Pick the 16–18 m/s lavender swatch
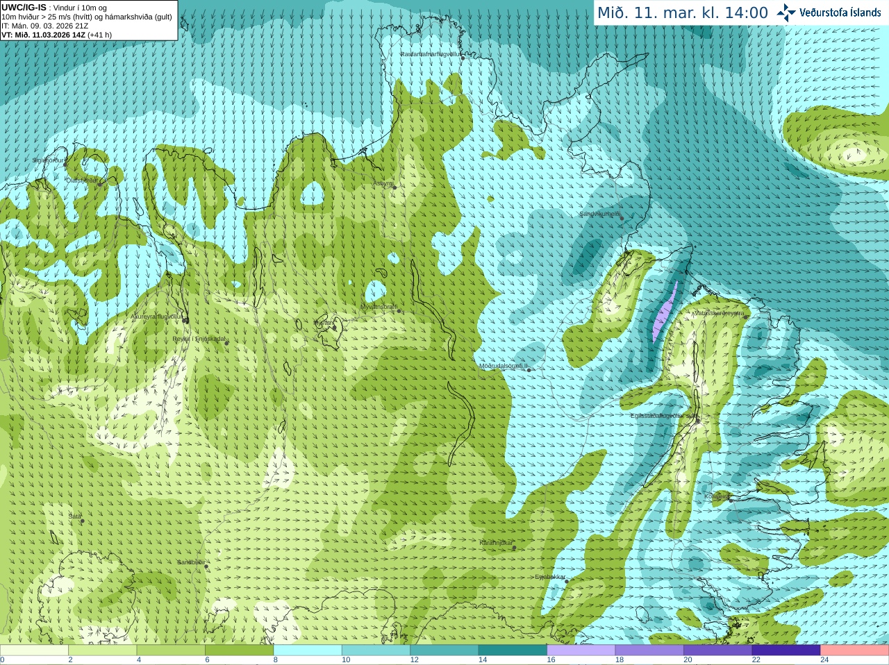The width and height of the screenshot is (889, 665). [581, 650]
